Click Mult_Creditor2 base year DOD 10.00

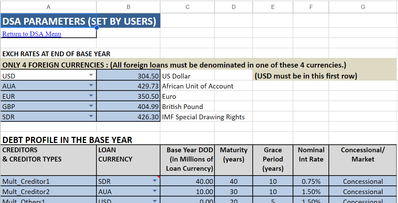pos(187,192)
